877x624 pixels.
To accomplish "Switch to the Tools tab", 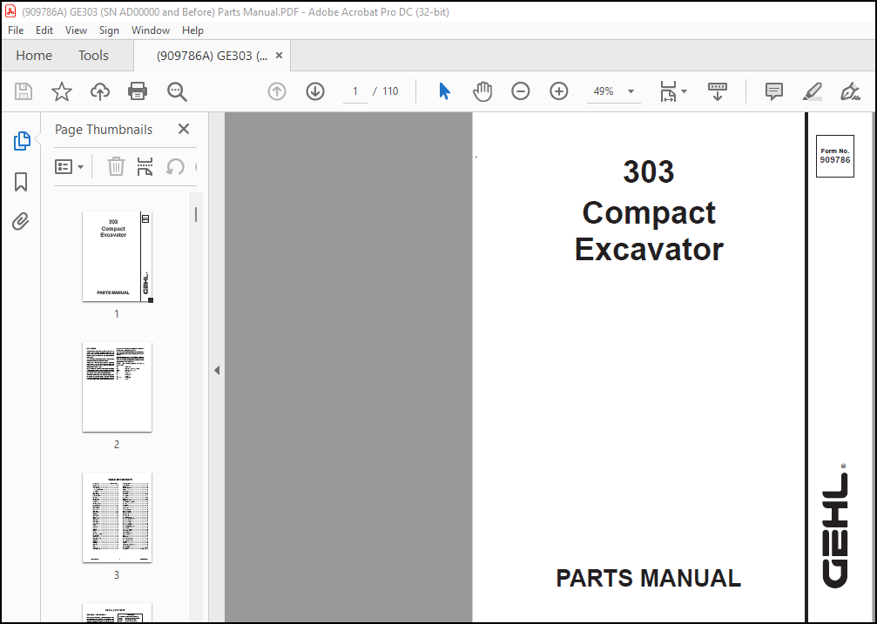I will click(93, 56).
